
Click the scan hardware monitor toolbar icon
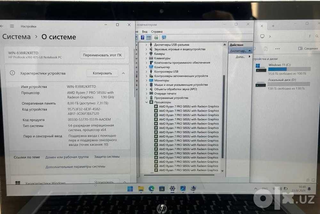tap(164, 37)
